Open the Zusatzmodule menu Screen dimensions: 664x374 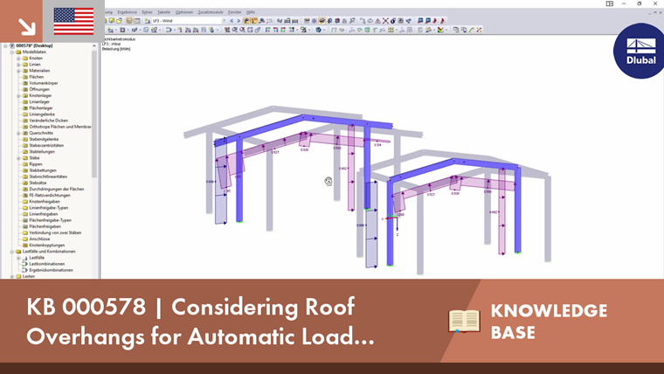211,12
